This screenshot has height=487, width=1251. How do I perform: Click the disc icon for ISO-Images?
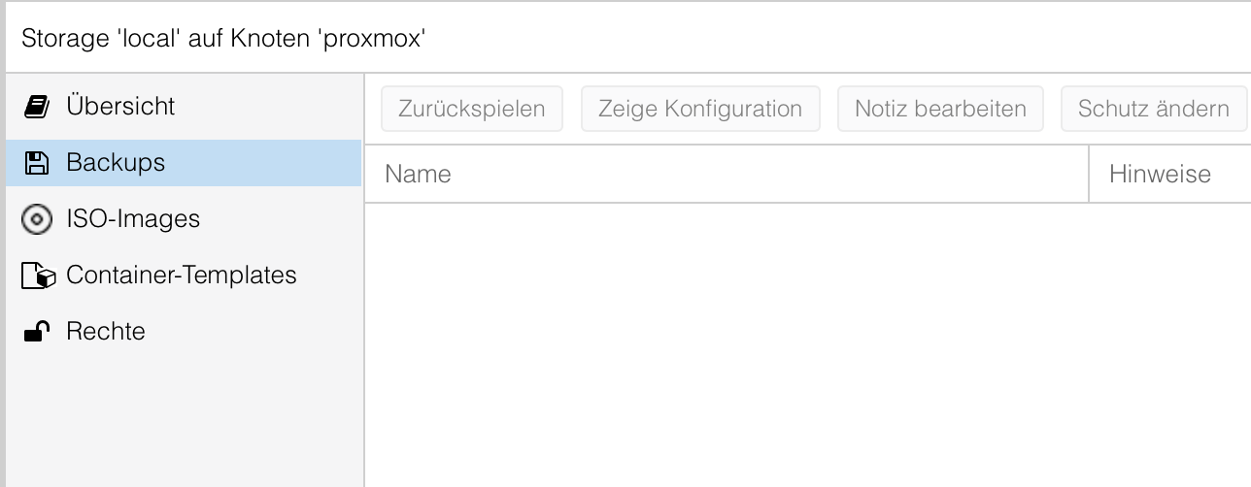point(36,220)
